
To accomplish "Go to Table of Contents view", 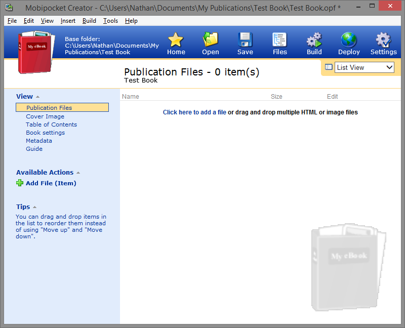I will (x=52, y=125).
